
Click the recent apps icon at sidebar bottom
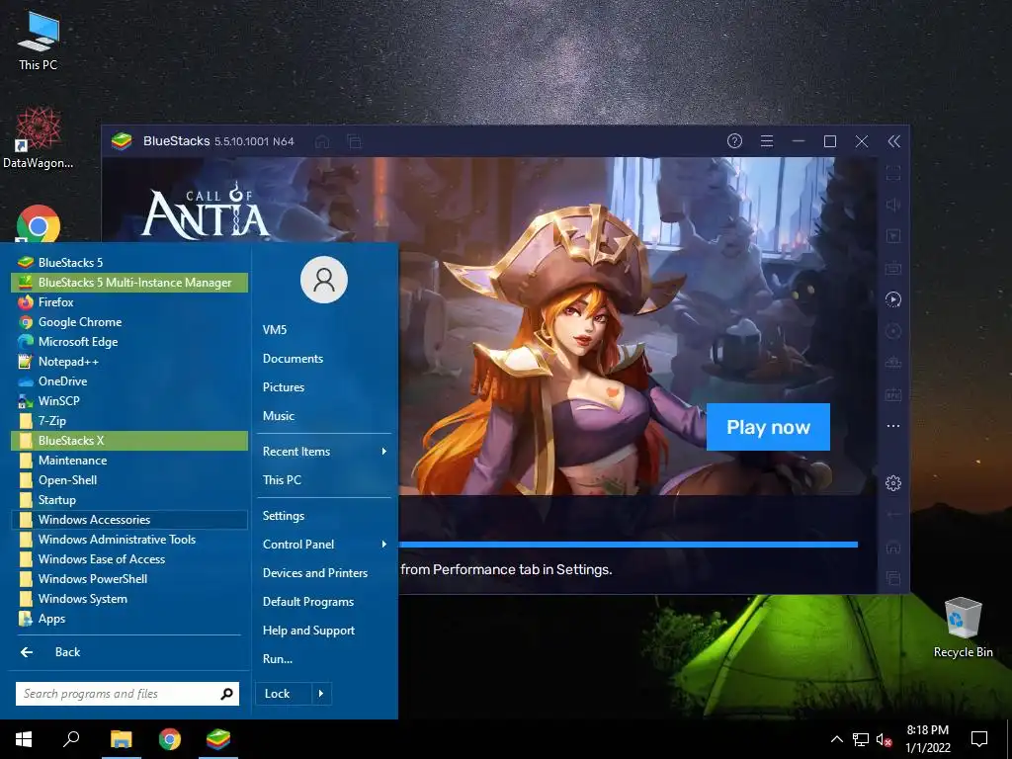(893, 577)
